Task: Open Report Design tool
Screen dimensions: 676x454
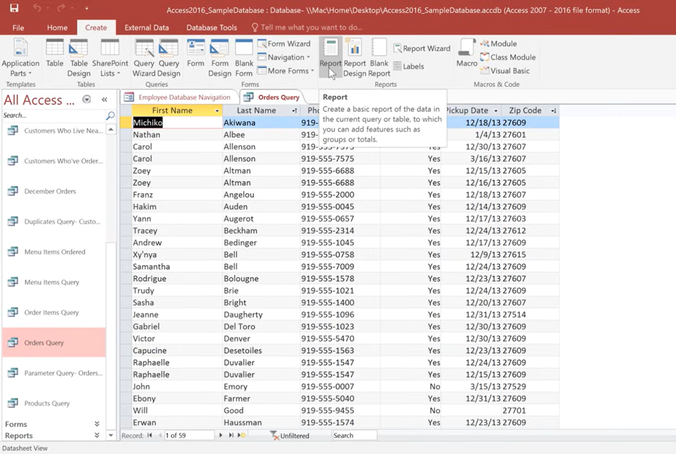Action: click(355, 57)
